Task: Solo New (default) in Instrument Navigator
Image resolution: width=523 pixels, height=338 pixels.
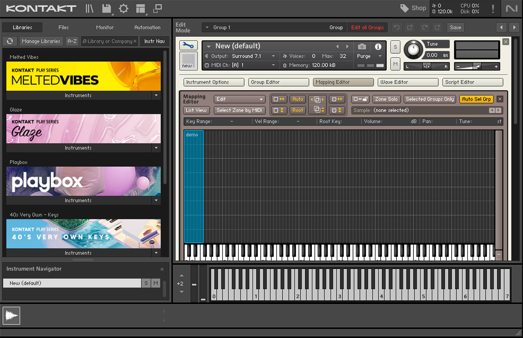Action: point(146,283)
